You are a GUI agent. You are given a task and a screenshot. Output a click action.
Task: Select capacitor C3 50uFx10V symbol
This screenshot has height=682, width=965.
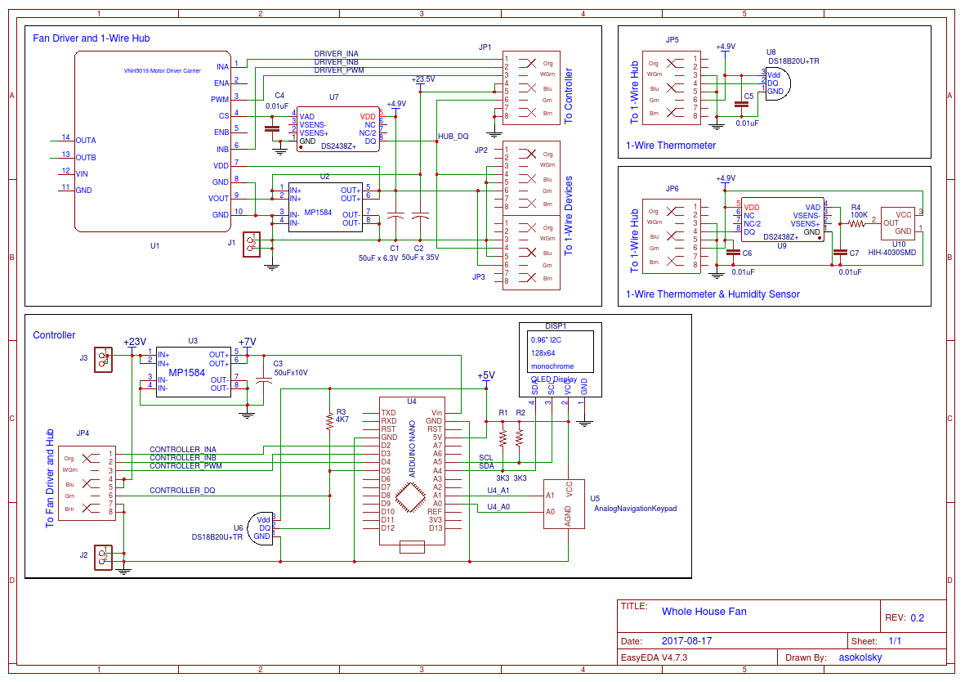[263, 381]
